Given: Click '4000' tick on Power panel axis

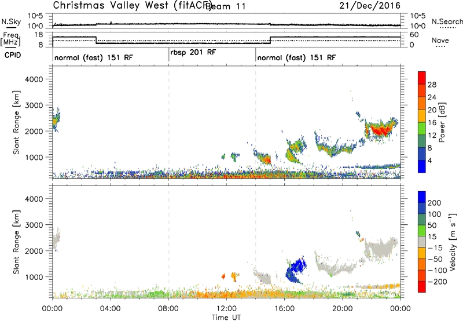Looking at the screenshot, I should [x=34, y=79].
